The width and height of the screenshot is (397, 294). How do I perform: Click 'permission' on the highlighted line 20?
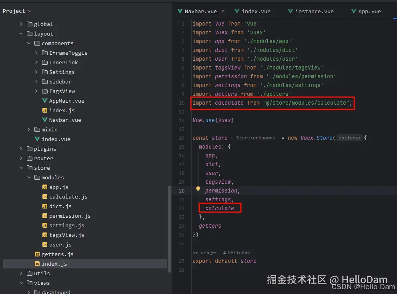221,191
